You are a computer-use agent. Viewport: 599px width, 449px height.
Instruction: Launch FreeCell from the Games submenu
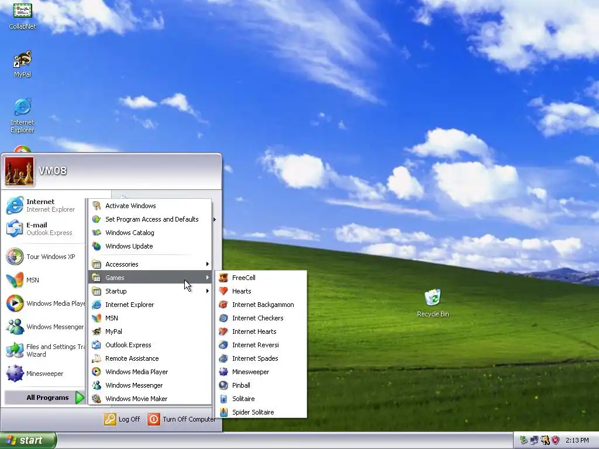pos(261,278)
